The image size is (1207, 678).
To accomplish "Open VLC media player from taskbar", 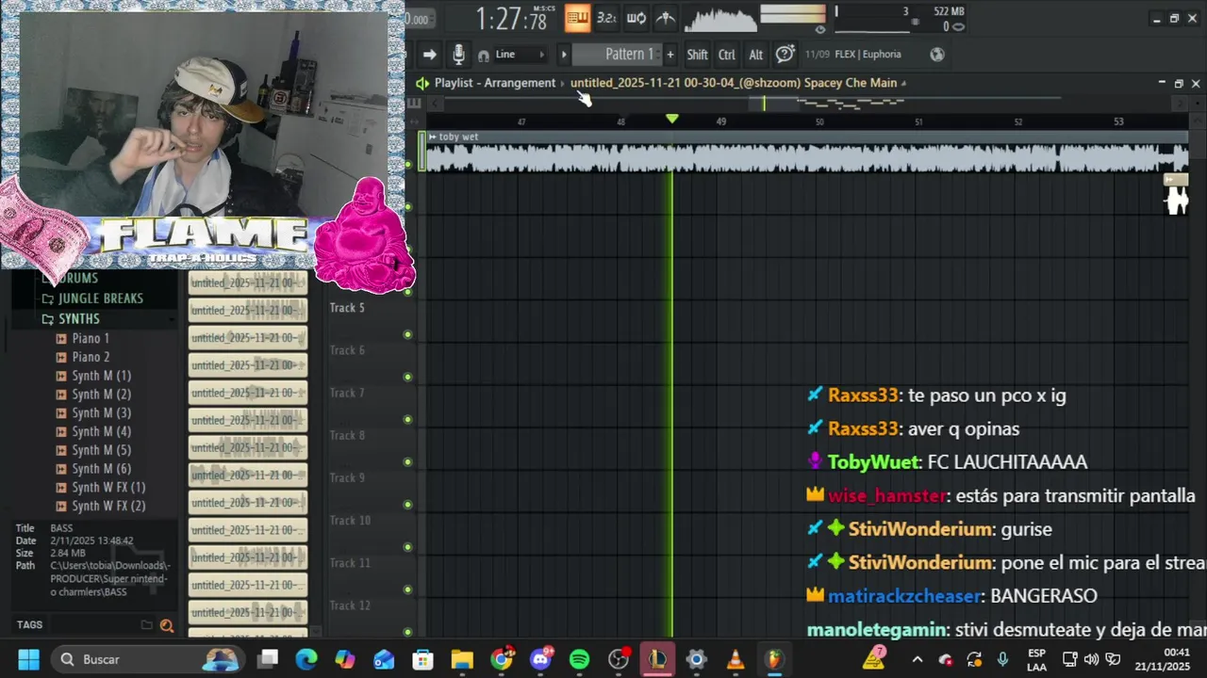I will pos(735,659).
